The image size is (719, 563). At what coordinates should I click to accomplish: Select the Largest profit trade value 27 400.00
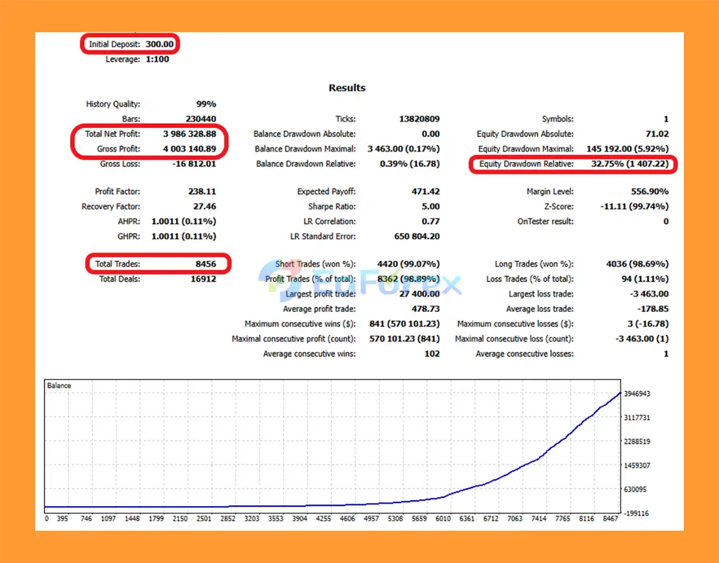419,294
